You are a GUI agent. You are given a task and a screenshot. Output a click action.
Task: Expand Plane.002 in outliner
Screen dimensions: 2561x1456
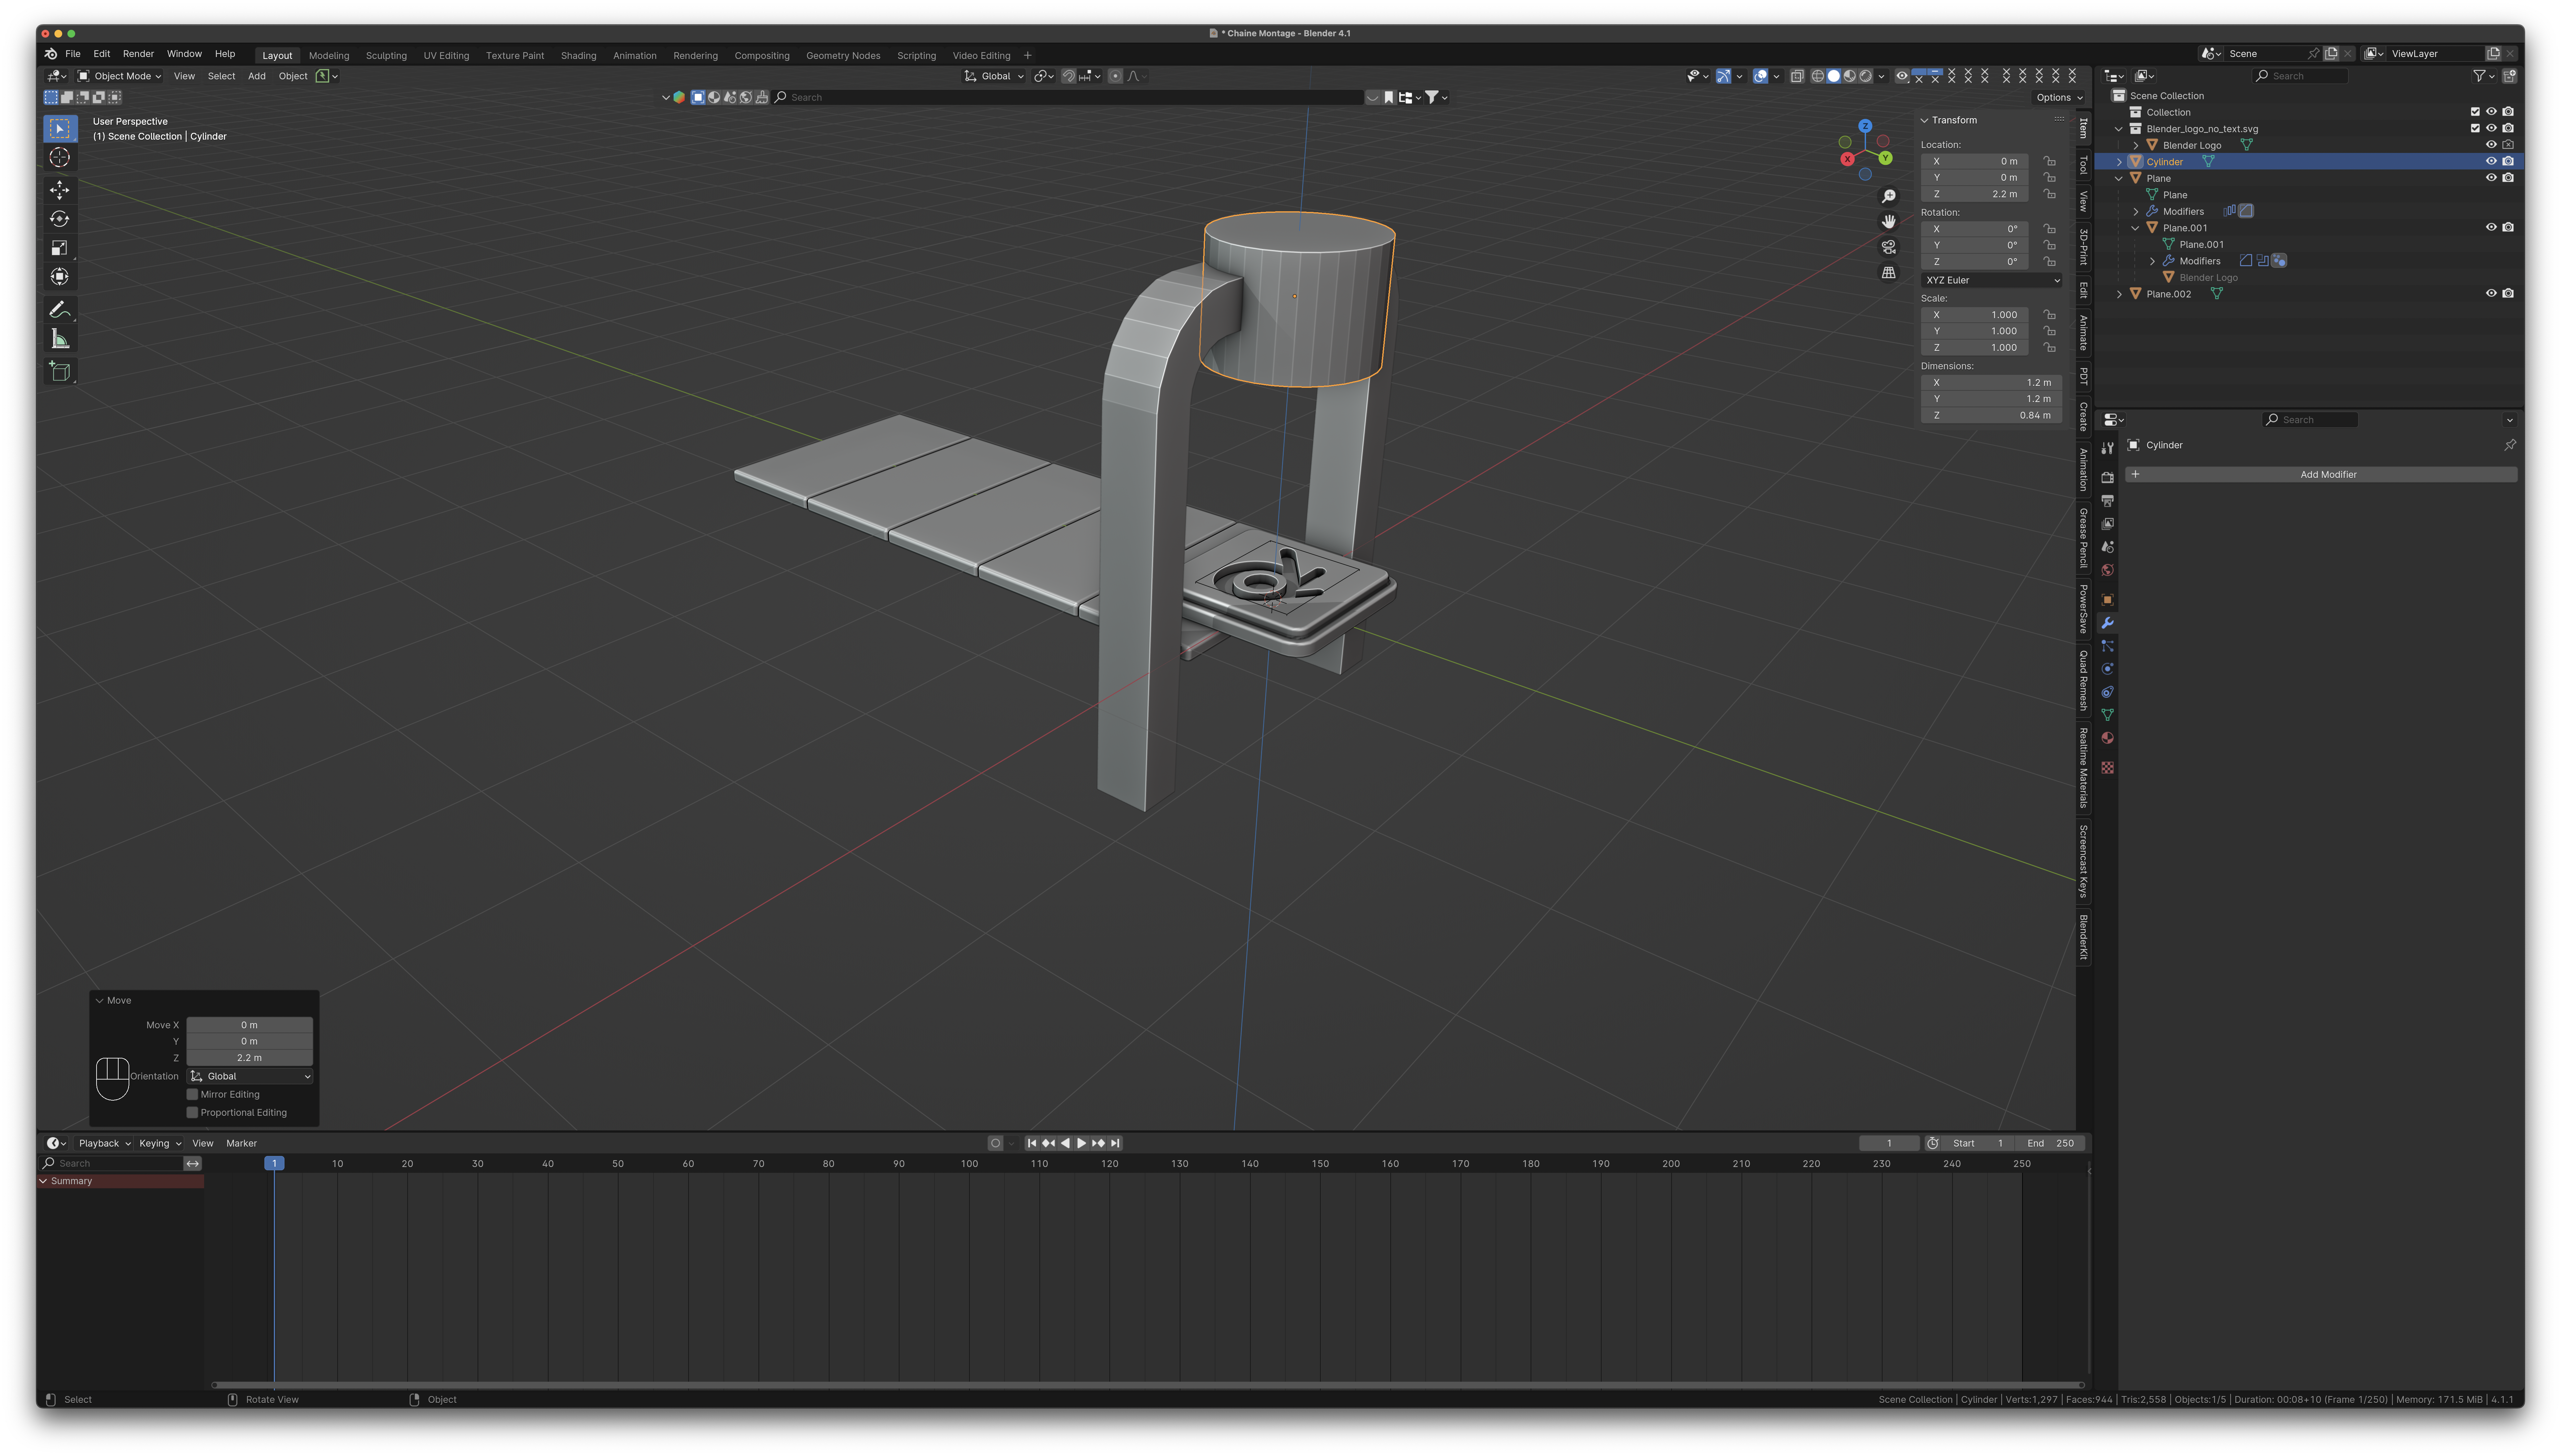coord(2119,294)
